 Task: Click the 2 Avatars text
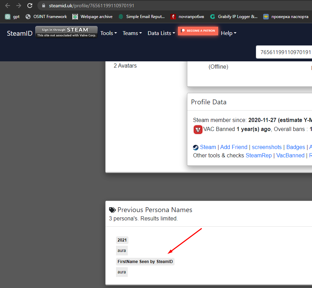(x=125, y=66)
